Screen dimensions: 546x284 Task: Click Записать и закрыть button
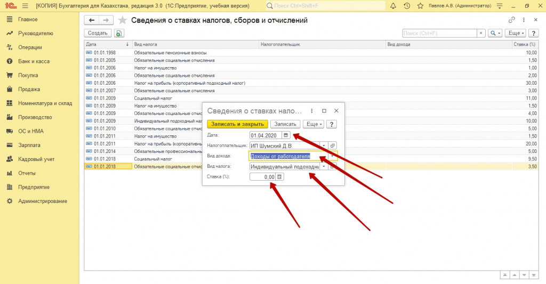coord(237,124)
